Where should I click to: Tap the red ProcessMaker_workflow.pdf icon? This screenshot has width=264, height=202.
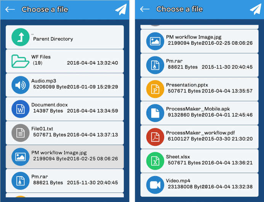click(155, 137)
